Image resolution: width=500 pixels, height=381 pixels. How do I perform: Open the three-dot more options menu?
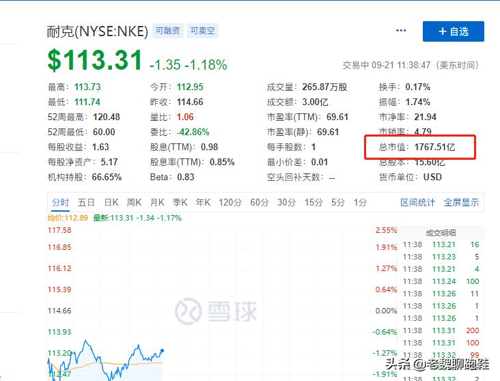[x=401, y=31]
